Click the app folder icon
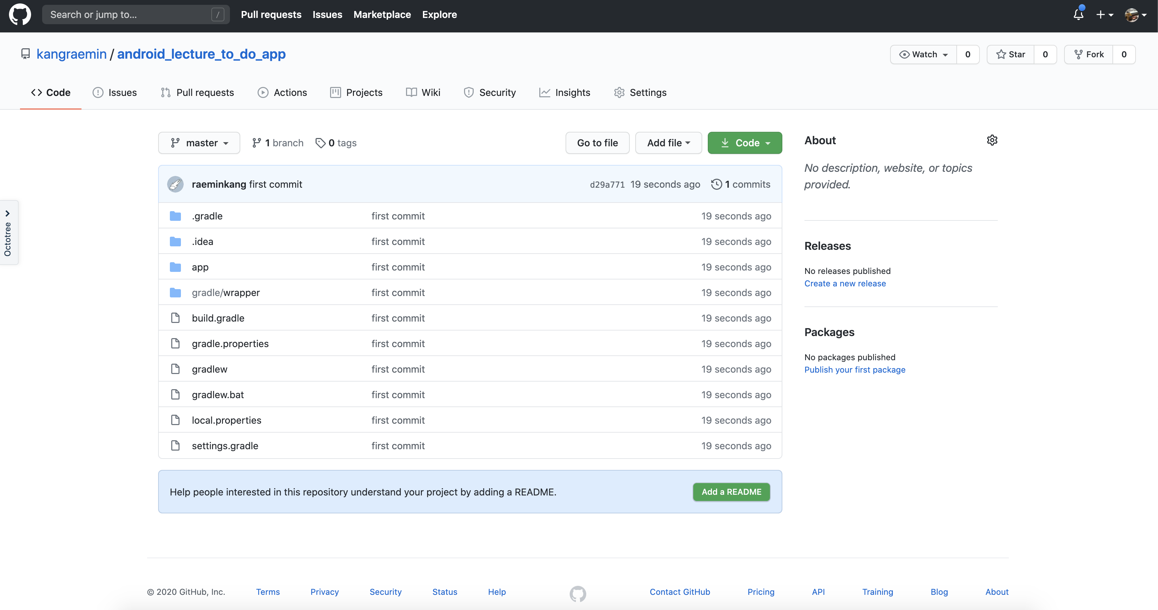The image size is (1158, 610). tap(175, 267)
